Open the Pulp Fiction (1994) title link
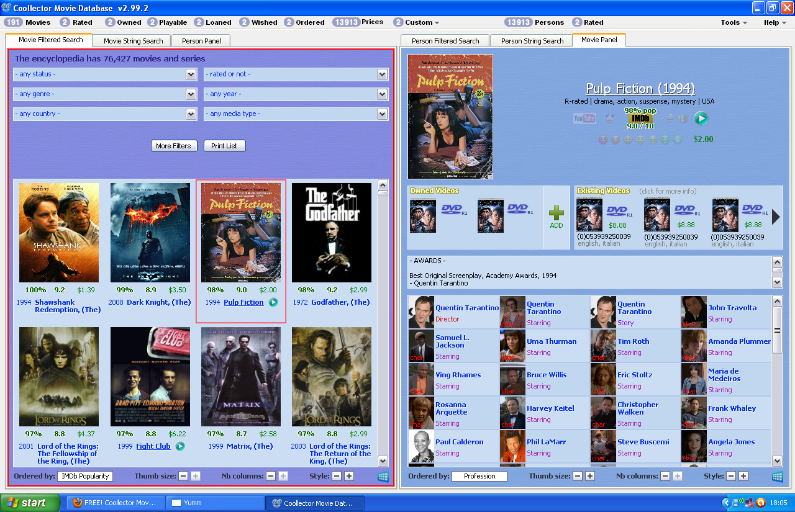The width and height of the screenshot is (795, 512). [640, 88]
